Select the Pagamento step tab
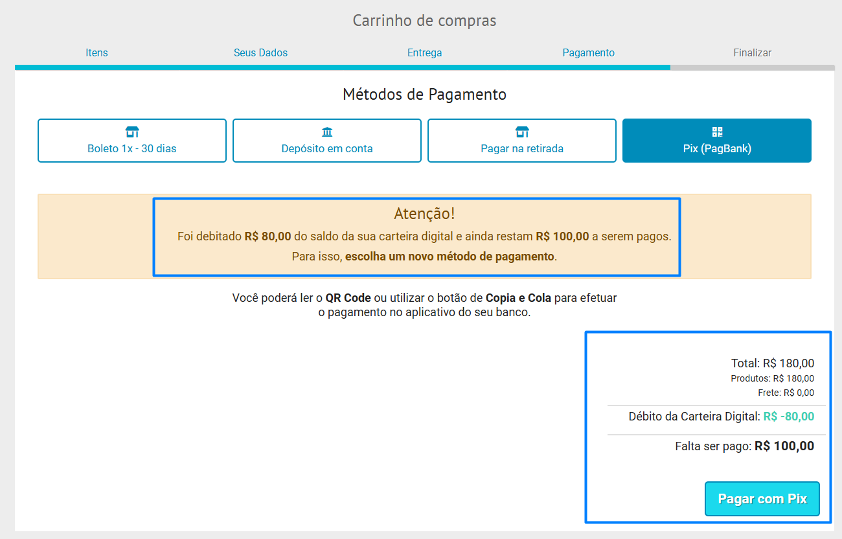The height and width of the screenshot is (539, 842). (588, 52)
